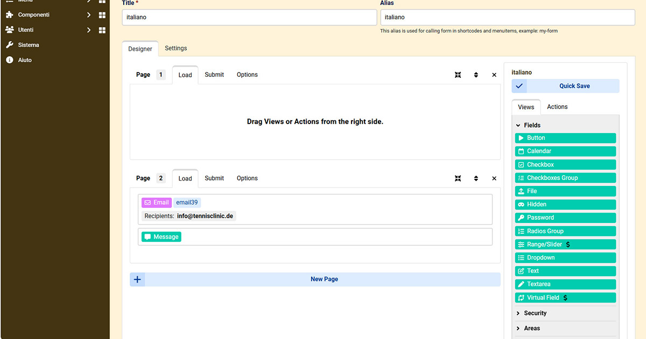
Task: Select the pink Email action badge
Action: 156,203
